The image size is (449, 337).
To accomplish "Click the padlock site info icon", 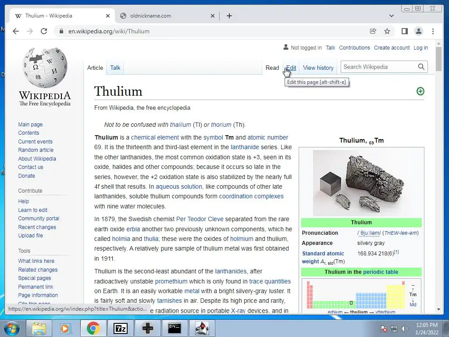I will (x=61, y=31).
